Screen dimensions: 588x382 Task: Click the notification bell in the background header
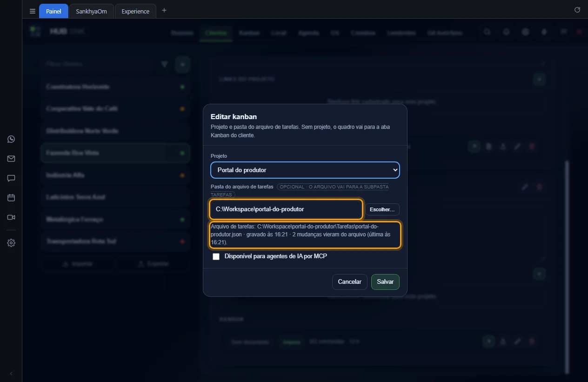coord(506,32)
